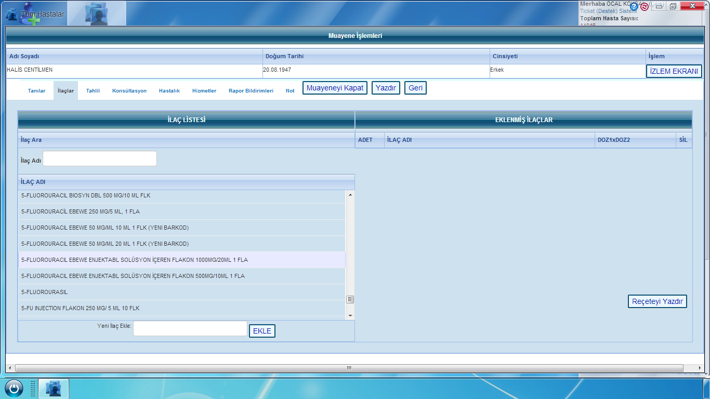The height and width of the screenshot is (399, 710).
Task: Switch to the Tanılar tab
Action: pyautogui.click(x=36, y=91)
